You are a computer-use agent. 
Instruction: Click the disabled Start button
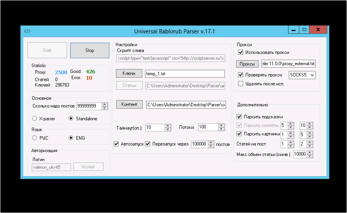click(47, 50)
